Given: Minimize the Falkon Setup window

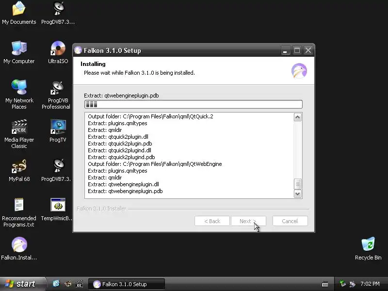Looking at the screenshot, I should coord(285,50).
